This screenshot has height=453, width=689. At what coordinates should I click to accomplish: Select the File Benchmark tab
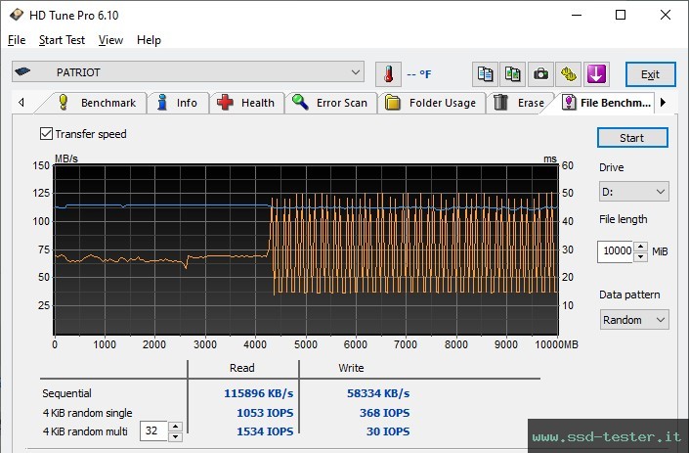pos(606,103)
